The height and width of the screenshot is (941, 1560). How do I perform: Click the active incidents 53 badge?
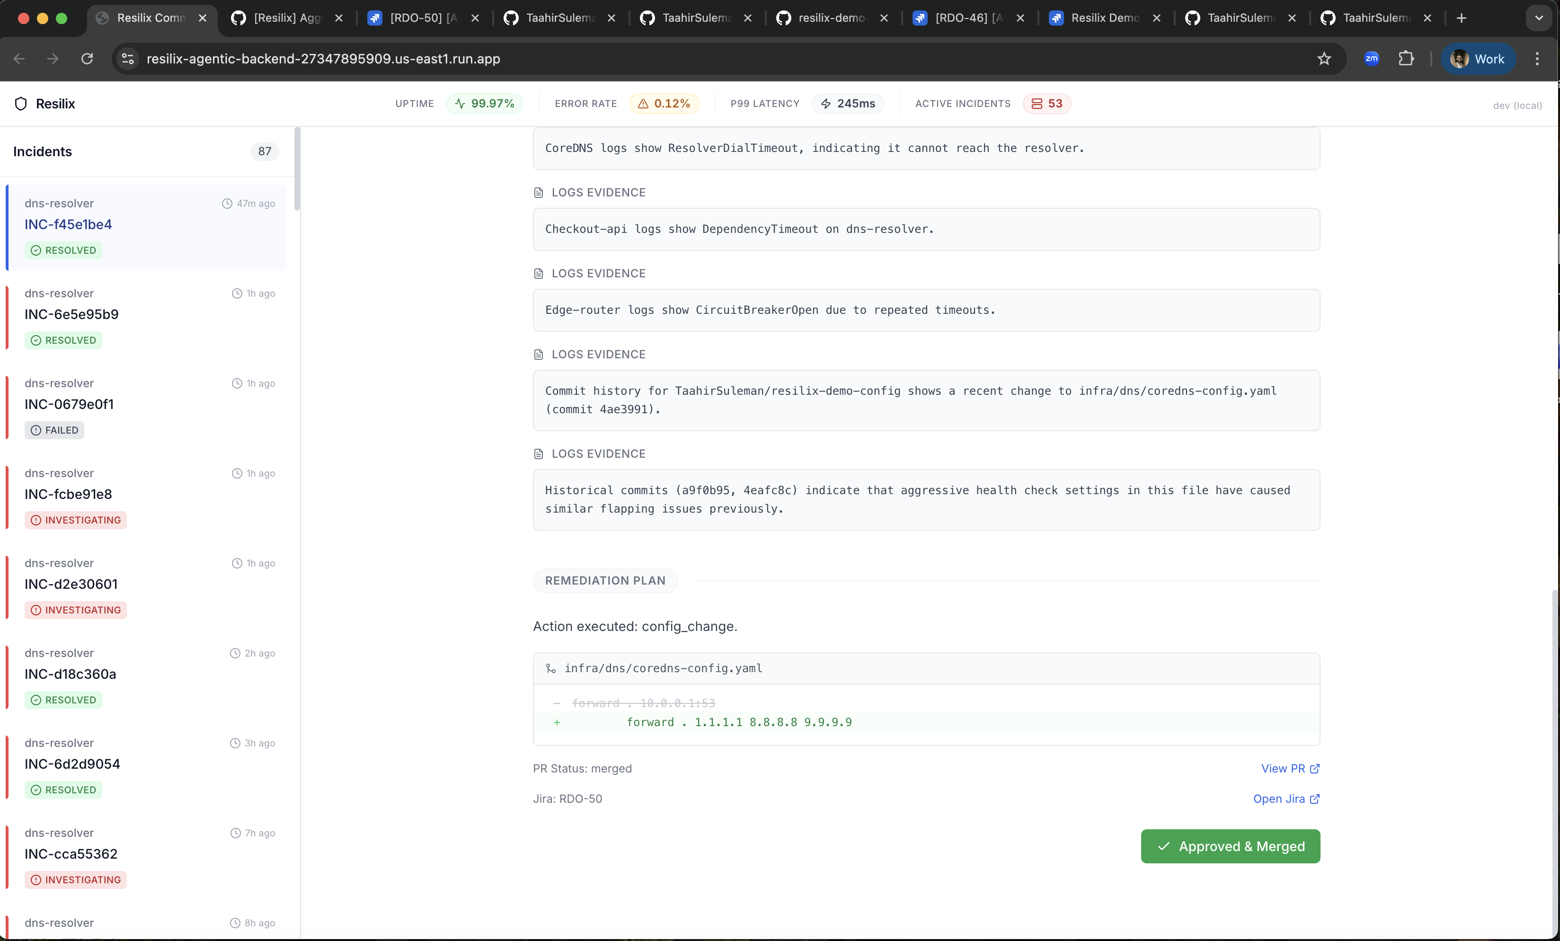(x=1046, y=104)
